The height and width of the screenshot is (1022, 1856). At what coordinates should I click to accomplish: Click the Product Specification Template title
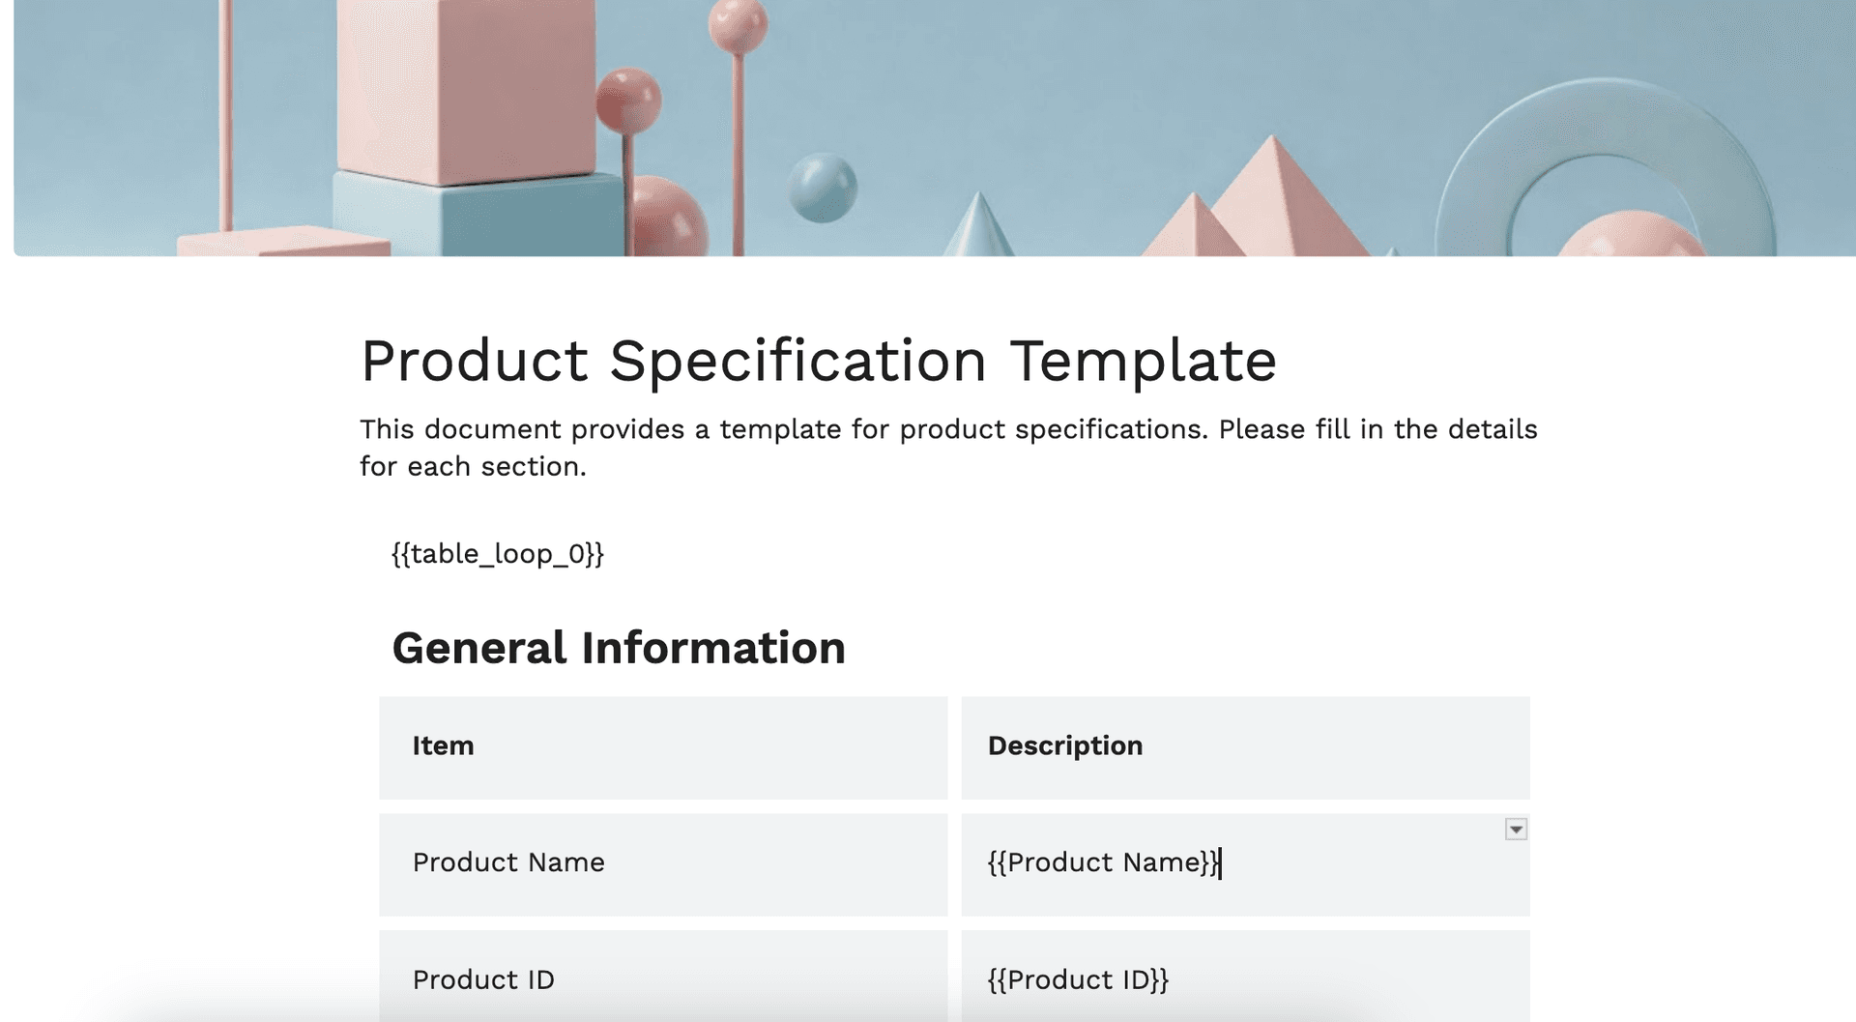pos(818,362)
